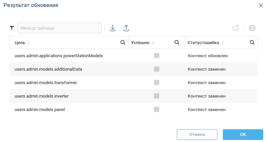Image resolution: width=267 pixels, height=142 pixels.
Task: Toggle success checkbox for models.panel row
Action: [x=157, y=109]
